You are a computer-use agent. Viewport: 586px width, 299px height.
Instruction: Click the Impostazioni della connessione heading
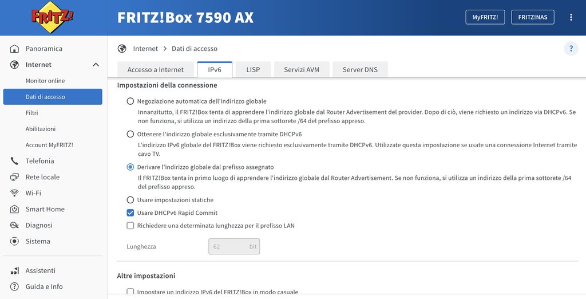[167, 85]
